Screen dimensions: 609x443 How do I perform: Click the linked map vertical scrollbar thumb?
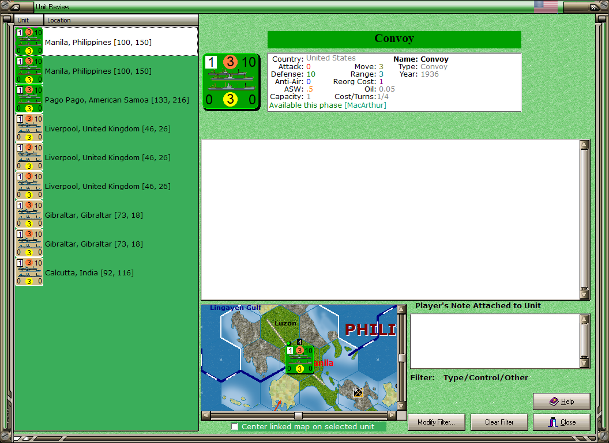coord(401,358)
